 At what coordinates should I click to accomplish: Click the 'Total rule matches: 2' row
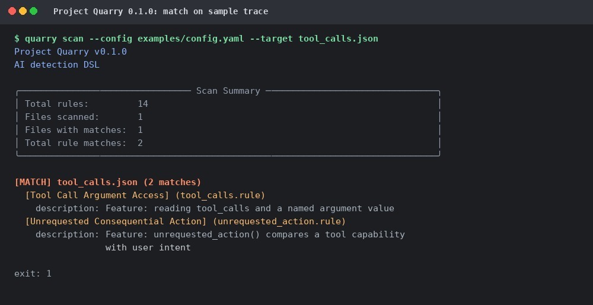coord(84,143)
